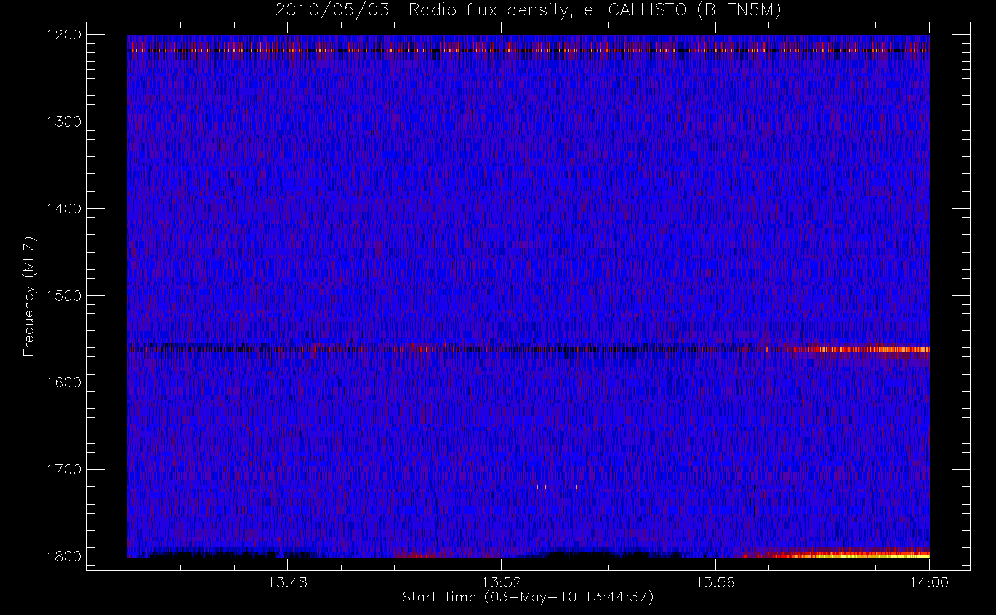Viewport: 996px width, 615px height.
Task: Click the 13:56 time tick label
Action: (x=715, y=582)
